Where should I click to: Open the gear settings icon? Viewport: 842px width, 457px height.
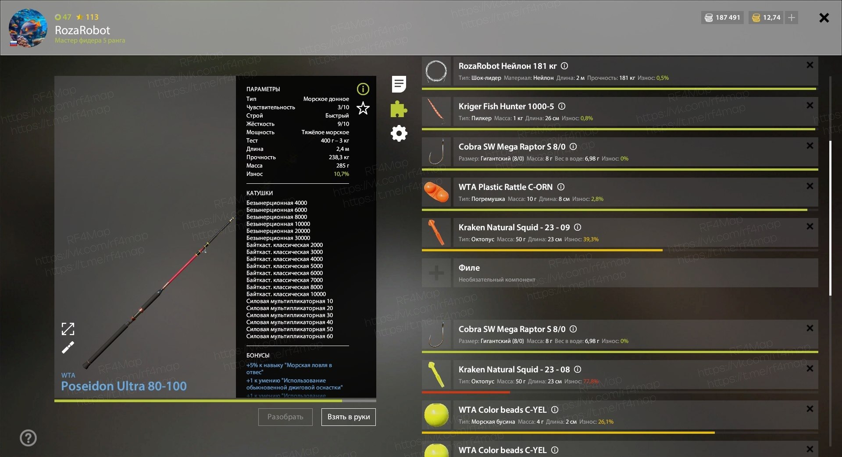[399, 133]
